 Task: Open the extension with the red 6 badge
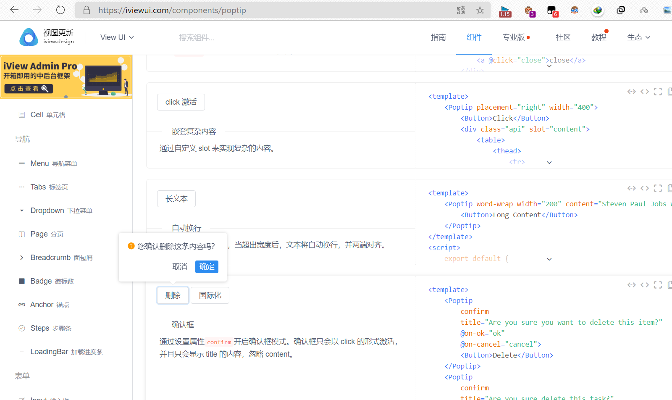pyautogui.click(x=552, y=11)
